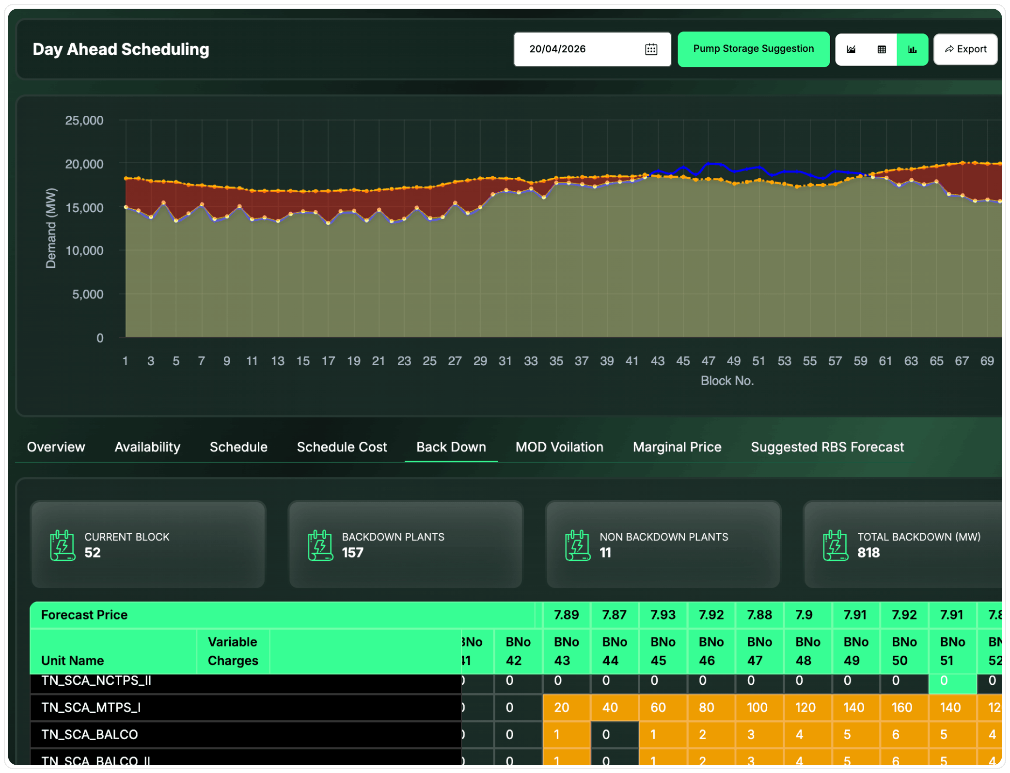This screenshot has width=1010, height=773.
Task: Click the Backdown Plants 157 value
Action: [352, 553]
